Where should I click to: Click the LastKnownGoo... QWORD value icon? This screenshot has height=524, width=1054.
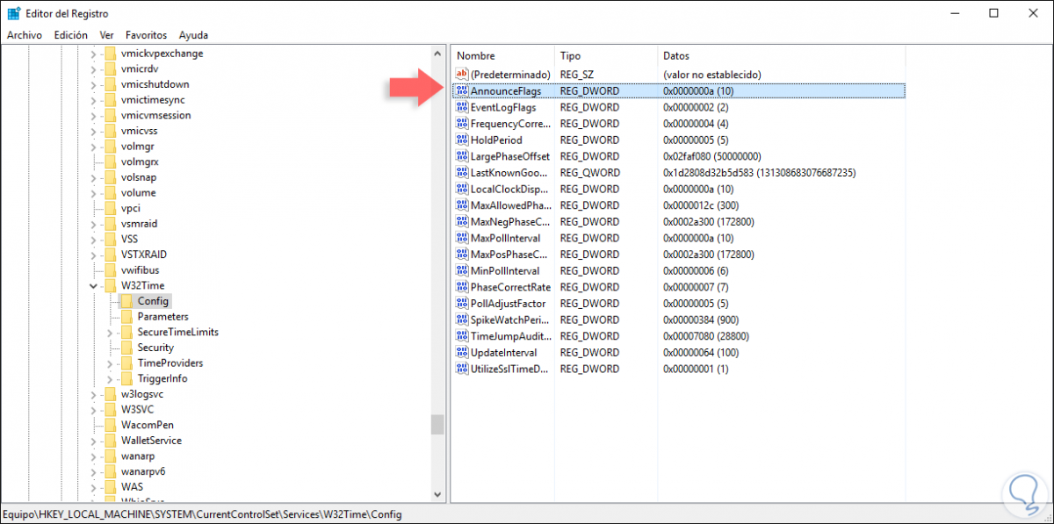[462, 173]
